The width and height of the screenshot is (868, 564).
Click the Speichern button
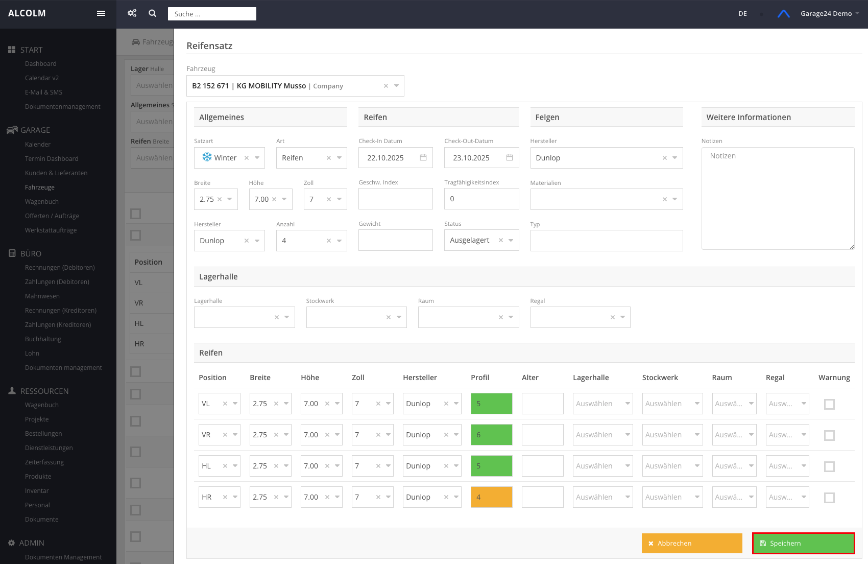click(803, 543)
